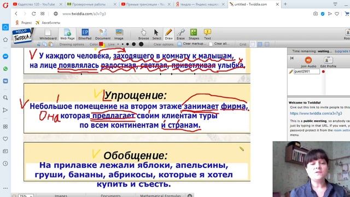Click Clear all option

pos(219,44)
